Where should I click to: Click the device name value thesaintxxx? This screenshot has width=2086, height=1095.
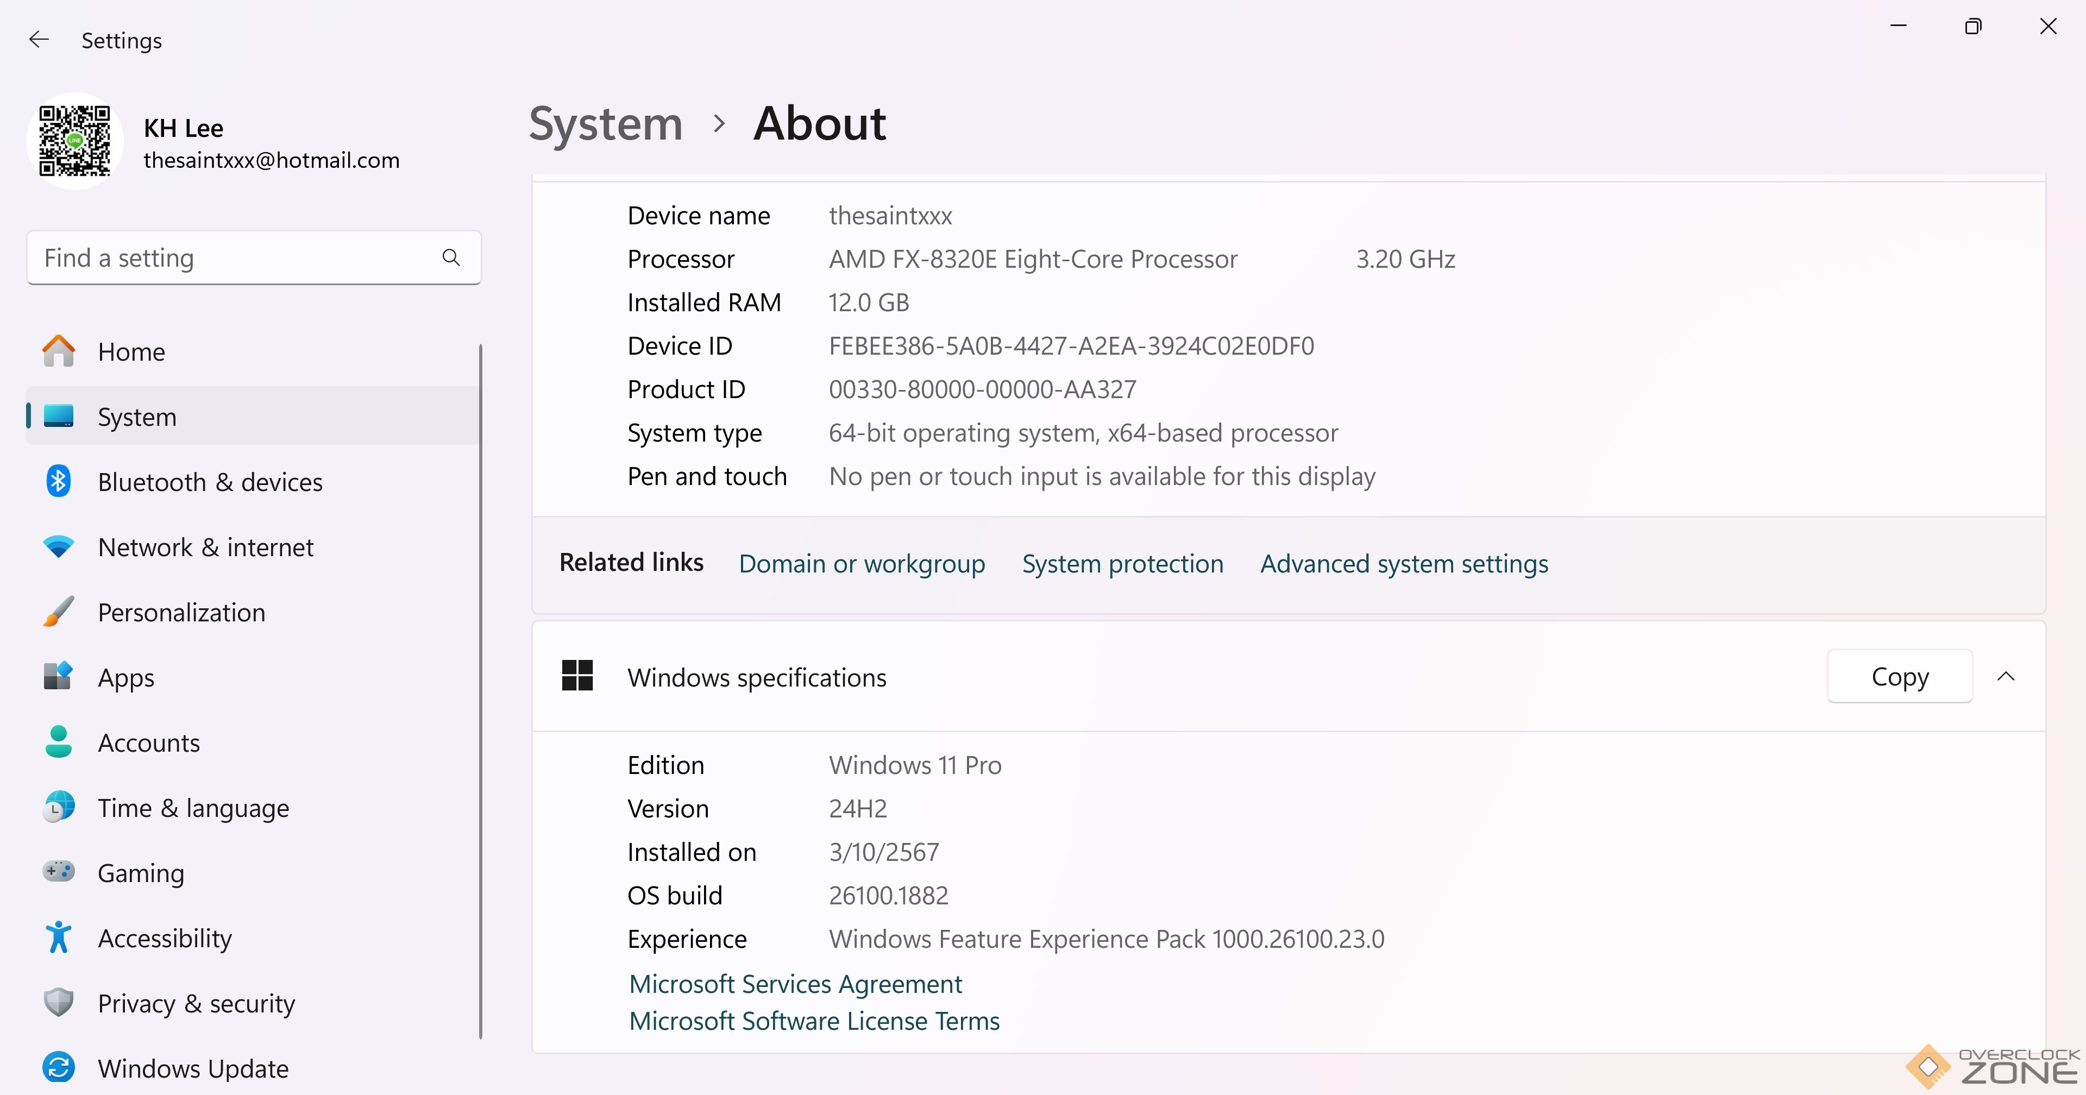pos(890,216)
